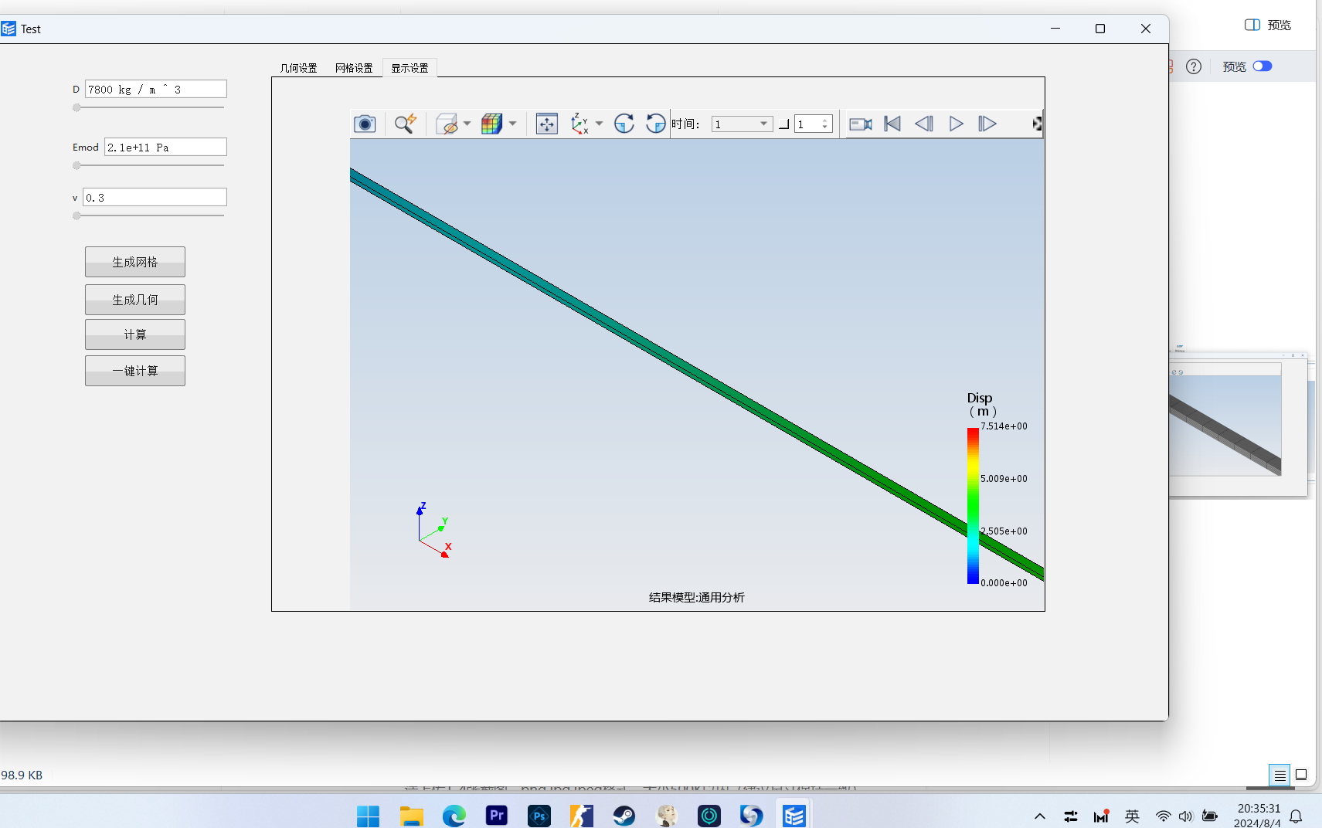
Task: Click the Emod input field
Action: pos(165,147)
